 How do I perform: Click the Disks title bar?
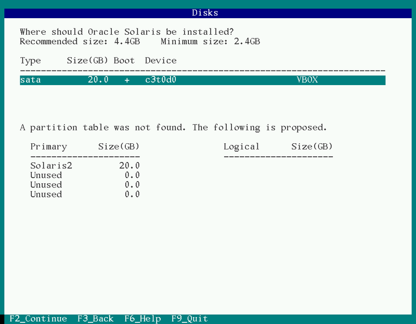tap(205, 12)
